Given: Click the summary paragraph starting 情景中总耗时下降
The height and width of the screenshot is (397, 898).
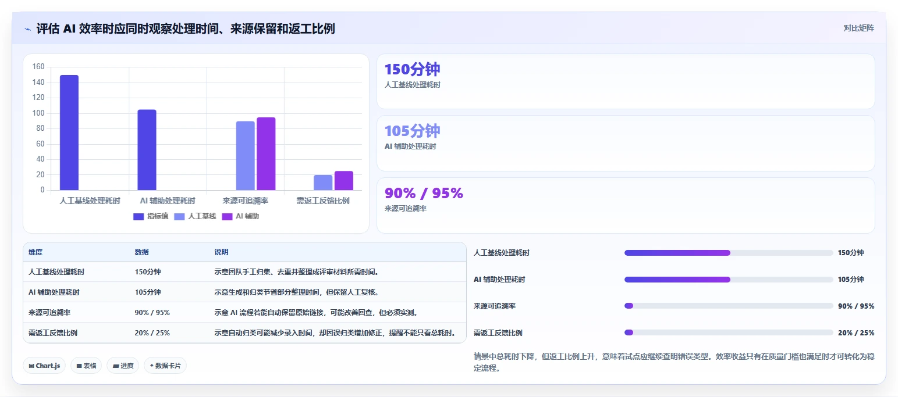Looking at the screenshot, I should pos(674,362).
